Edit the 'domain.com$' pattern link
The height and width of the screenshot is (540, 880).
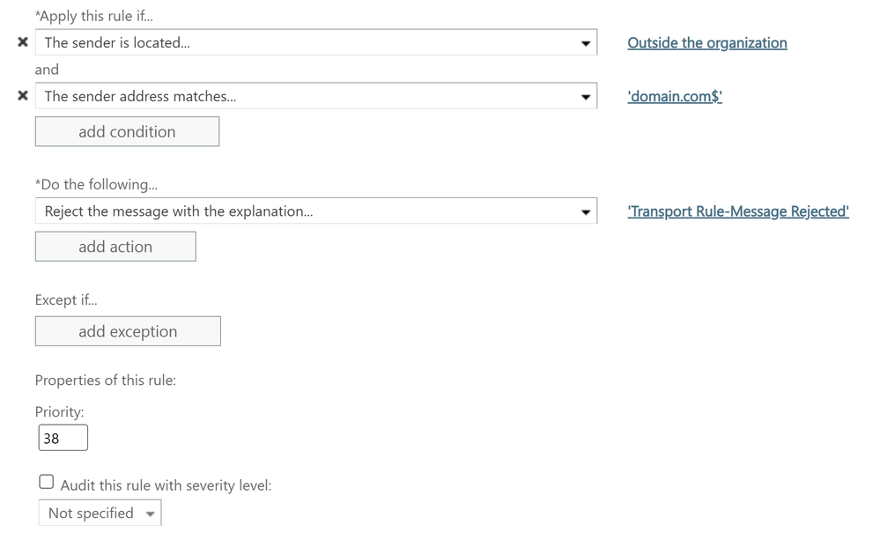coord(674,97)
